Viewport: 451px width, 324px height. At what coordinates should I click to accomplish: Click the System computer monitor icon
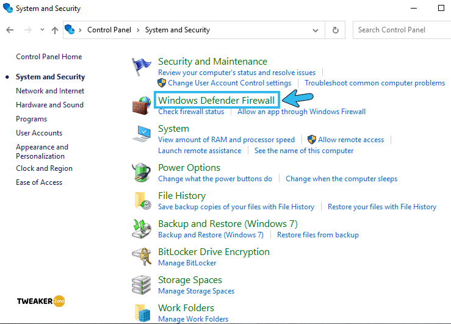click(141, 134)
